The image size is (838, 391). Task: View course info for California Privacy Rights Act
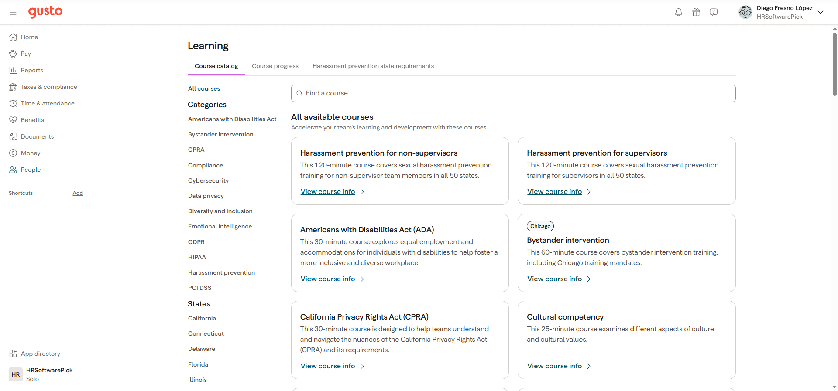(332, 366)
